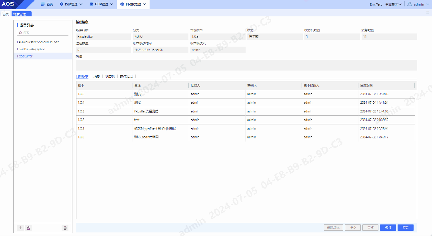Expand the admin account dropdown
Image resolution: width=432 pixels, height=236 pixels.
(418, 4)
